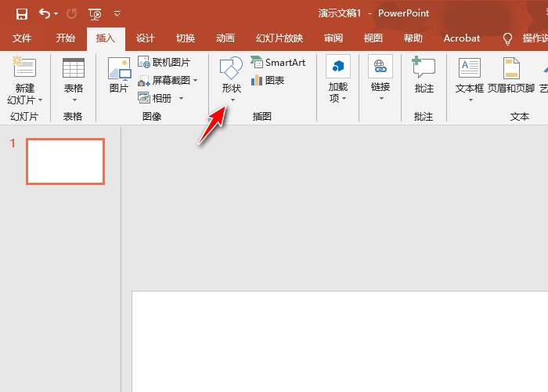
Task: Expand the 加载项 dropdown arrow
Action: coord(344,99)
